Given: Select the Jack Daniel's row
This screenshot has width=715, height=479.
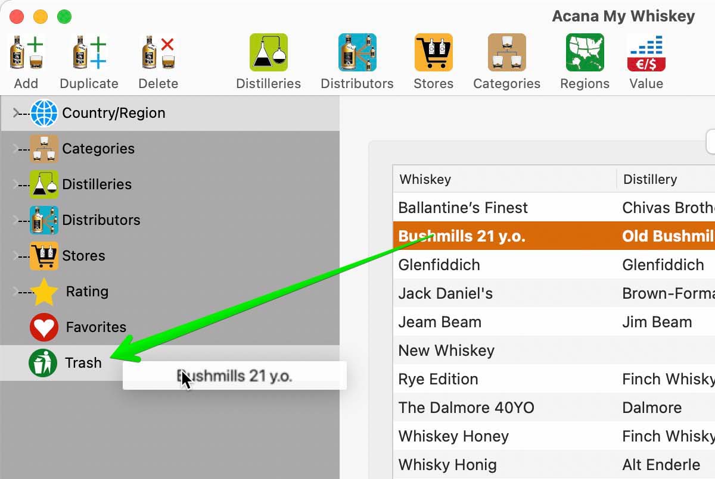Looking at the screenshot, I should click(x=554, y=293).
